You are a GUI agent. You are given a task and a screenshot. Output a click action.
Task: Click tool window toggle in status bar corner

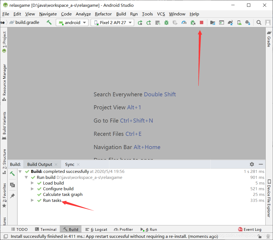pos(6,236)
